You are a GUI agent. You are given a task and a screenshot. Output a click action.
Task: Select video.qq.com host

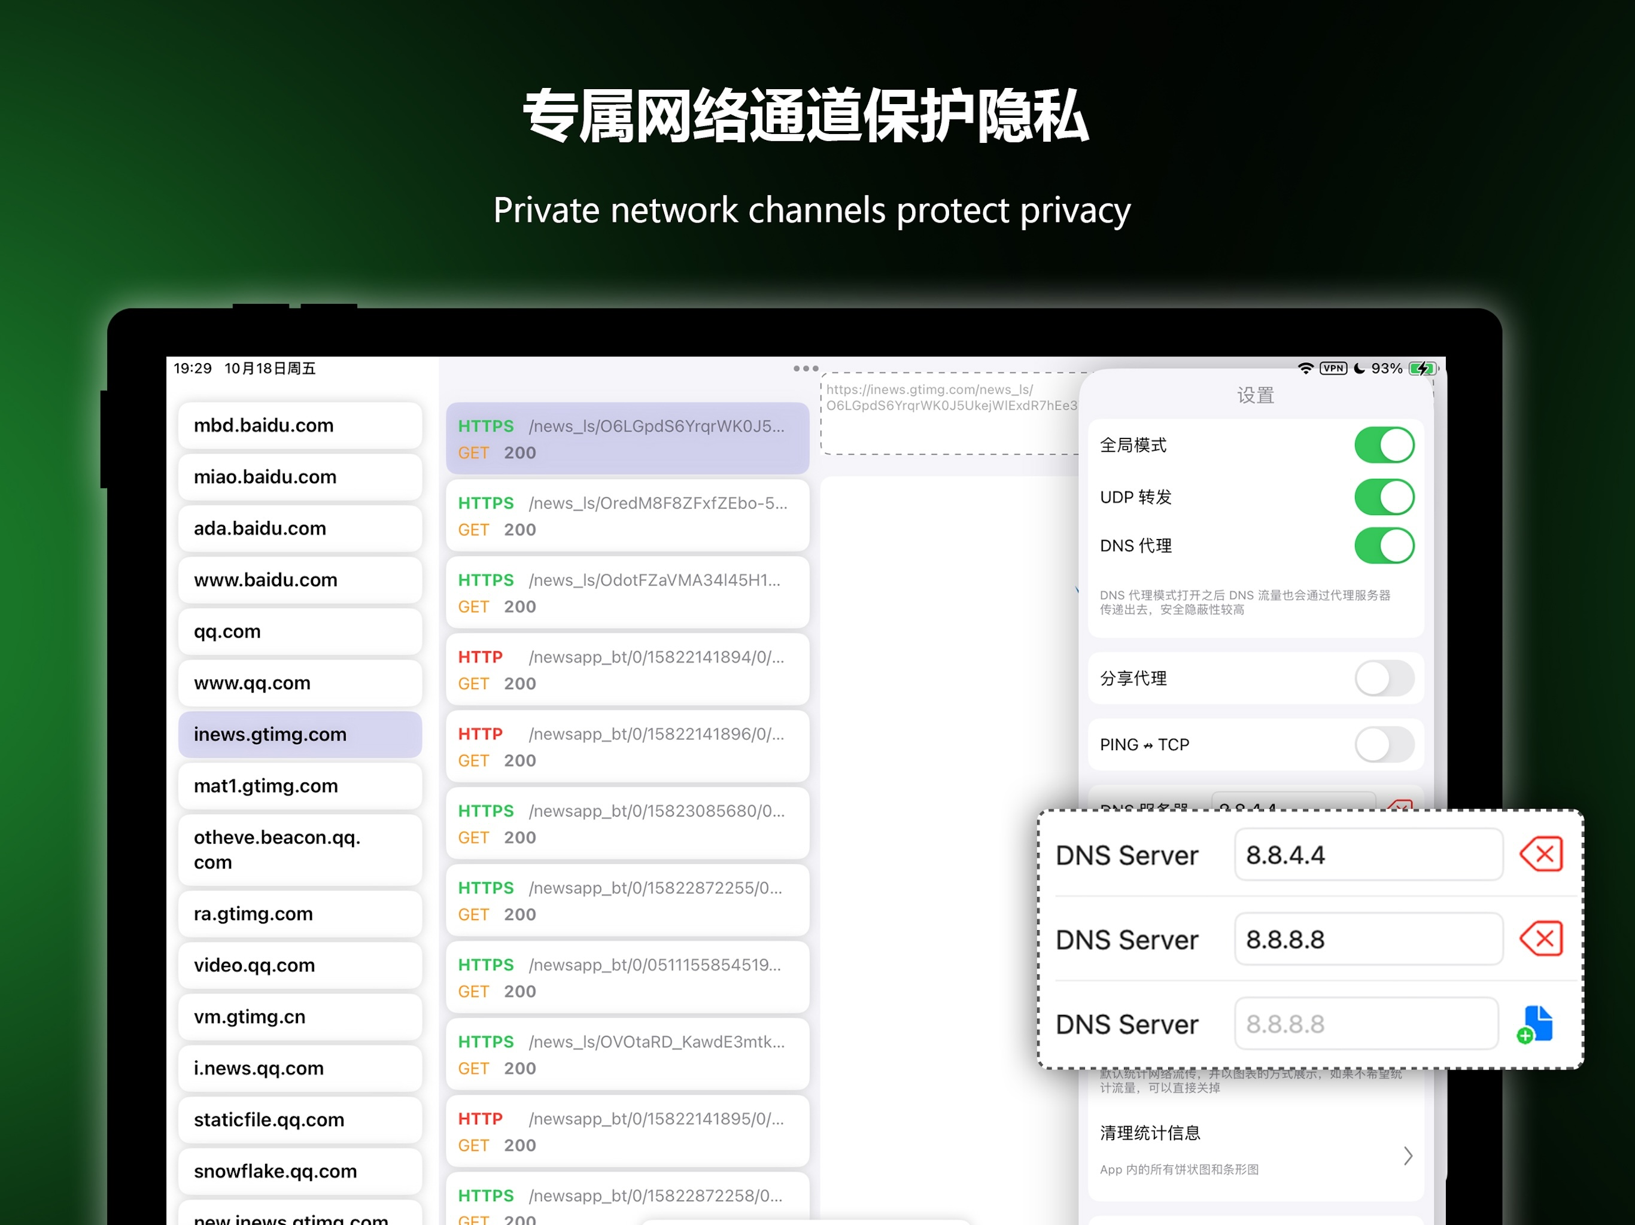[x=300, y=965]
